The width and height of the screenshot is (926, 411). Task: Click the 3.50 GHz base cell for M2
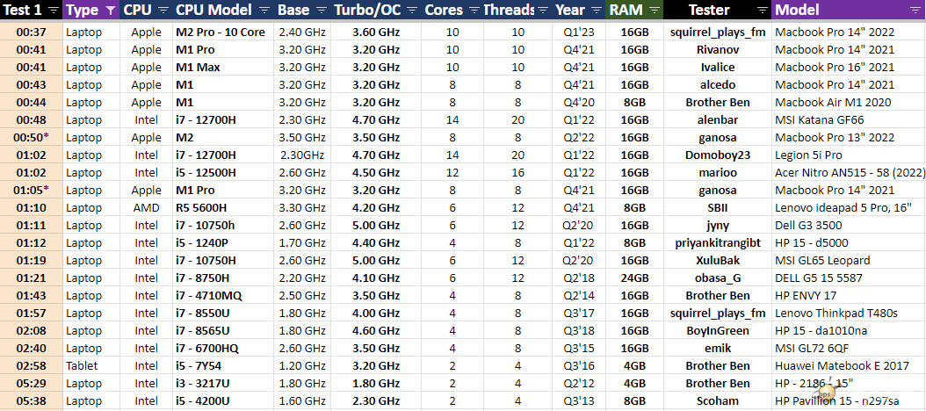pos(302,138)
